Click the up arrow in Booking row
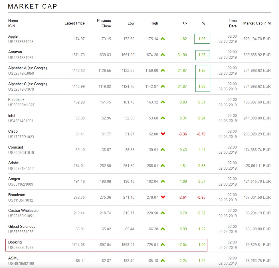Image resolution: width=279 pixels, height=268 pixels. [163, 245]
